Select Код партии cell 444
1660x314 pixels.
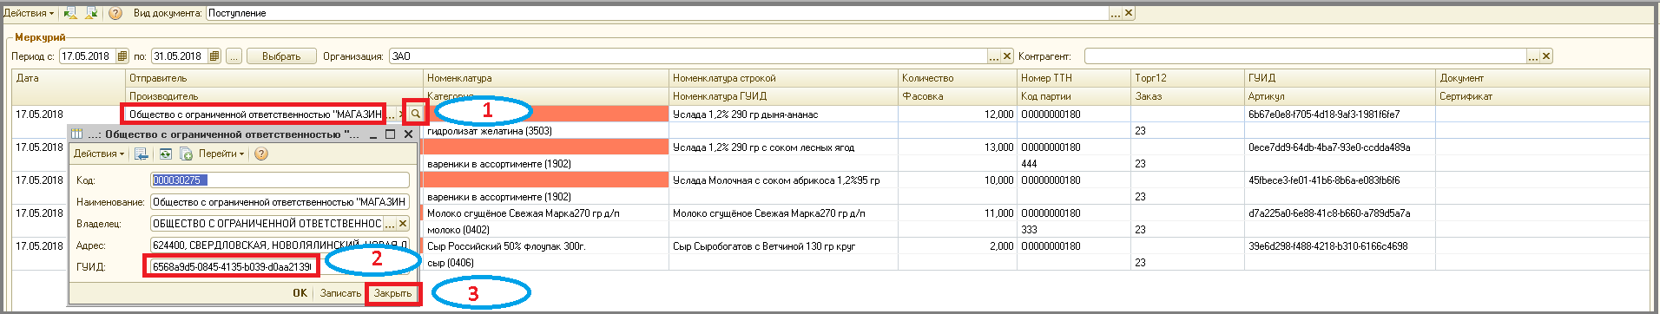click(x=1074, y=164)
